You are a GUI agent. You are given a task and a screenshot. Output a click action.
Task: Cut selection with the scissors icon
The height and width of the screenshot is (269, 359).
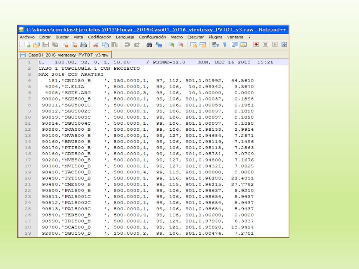click(x=96, y=45)
